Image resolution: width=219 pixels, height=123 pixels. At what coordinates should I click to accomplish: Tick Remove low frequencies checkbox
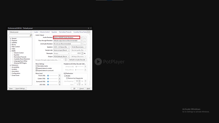(x=67, y=78)
